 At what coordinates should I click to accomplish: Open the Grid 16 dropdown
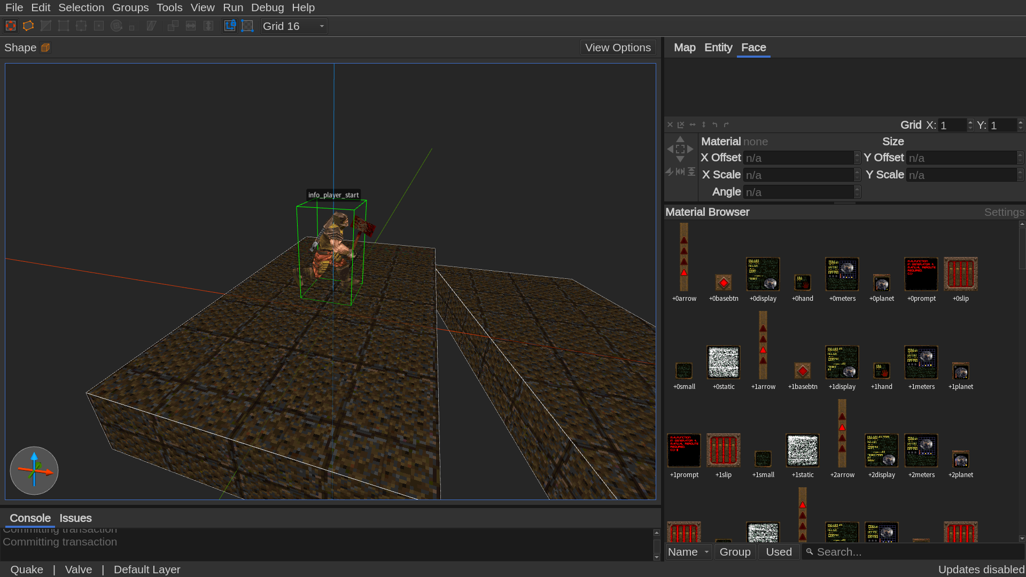coord(293,26)
